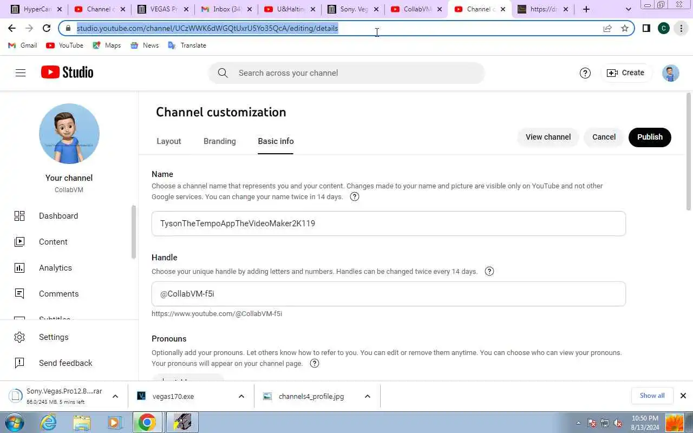Click the share page icon in the address bar
This screenshot has width=693, height=433.
[x=607, y=28]
